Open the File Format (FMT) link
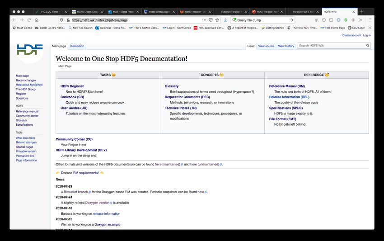This screenshot has width=384, height=241. 282,119
